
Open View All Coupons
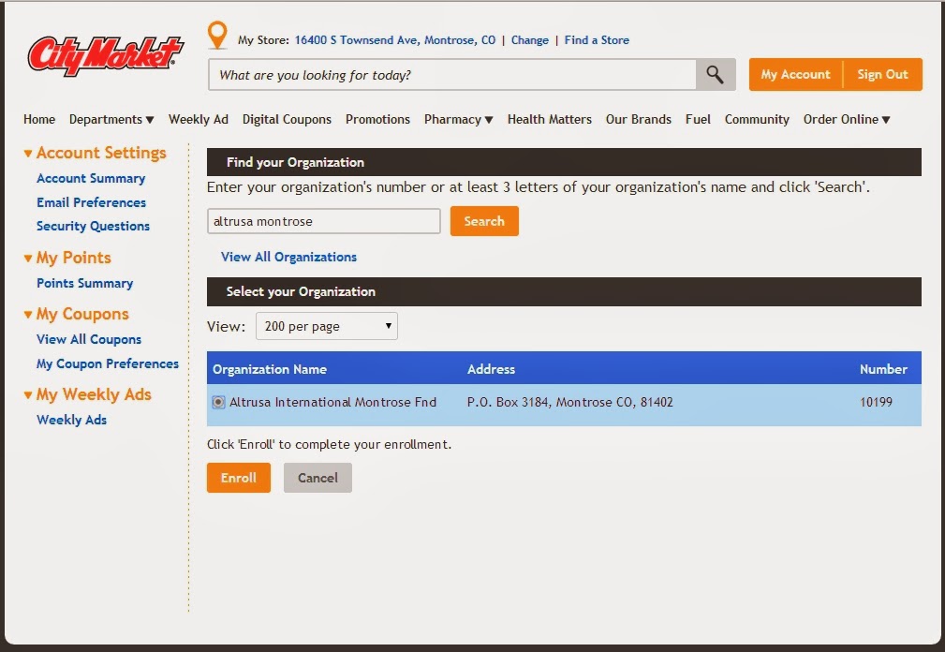(x=89, y=339)
